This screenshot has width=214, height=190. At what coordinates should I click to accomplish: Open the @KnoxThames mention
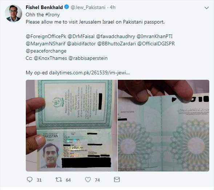click(x=51, y=58)
